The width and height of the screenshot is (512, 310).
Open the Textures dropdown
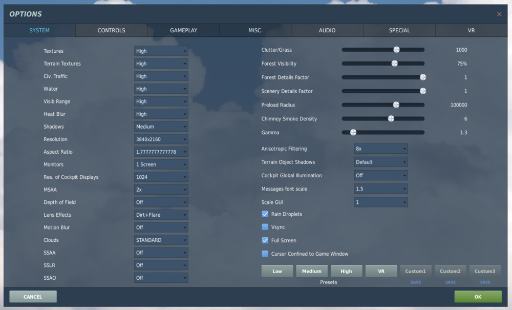point(161,51)
